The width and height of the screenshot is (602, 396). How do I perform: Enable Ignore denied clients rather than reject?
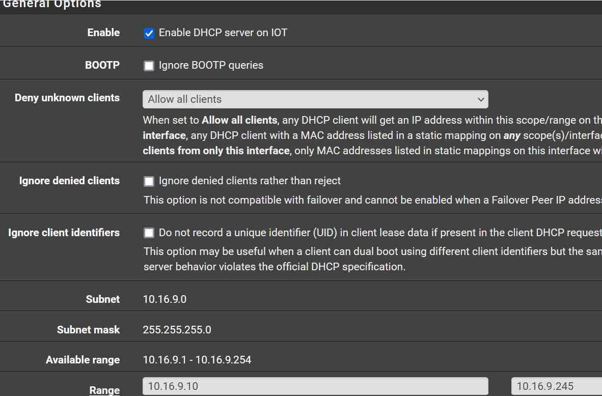pos(149,181)
